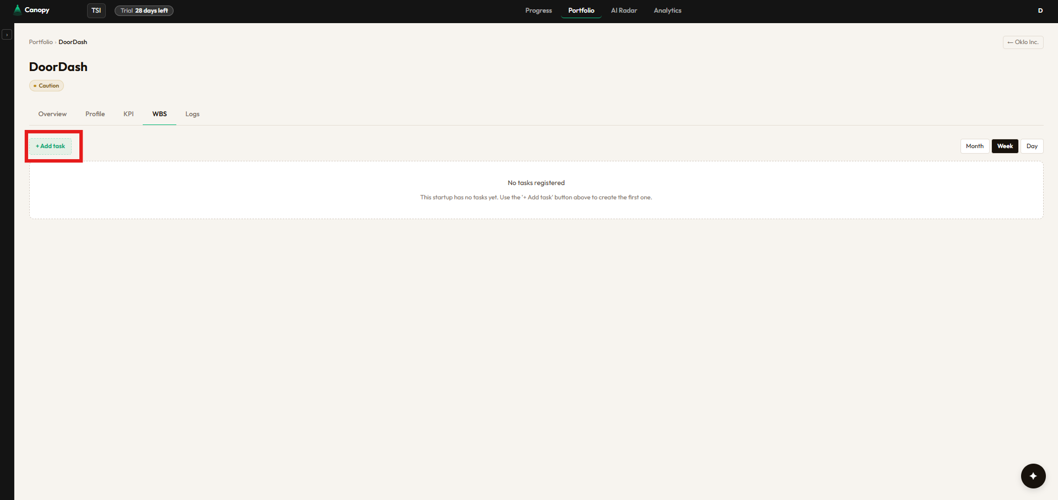Screen dimensions: 1058x500
Task: Expand the collapsed left sidebar
Action: tap(7, 35)
